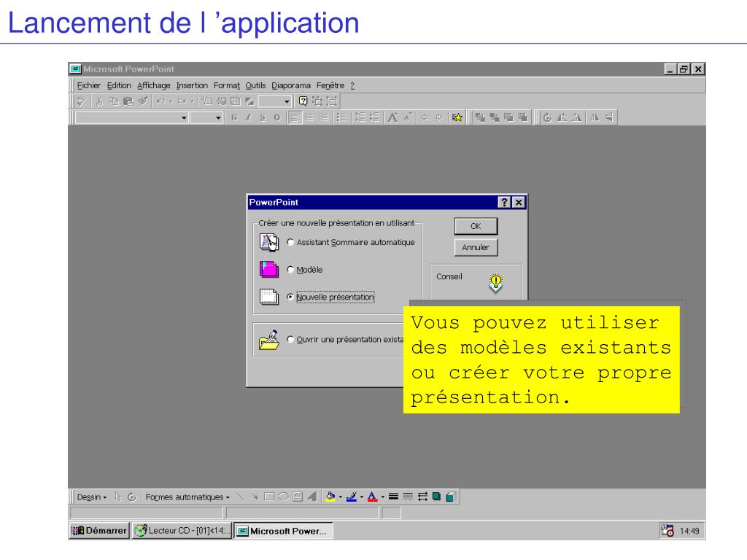Image resolution: width=747 pixels, height=560 pixels.
Task: Click the animation effects star icon
Action: [457, 117]
